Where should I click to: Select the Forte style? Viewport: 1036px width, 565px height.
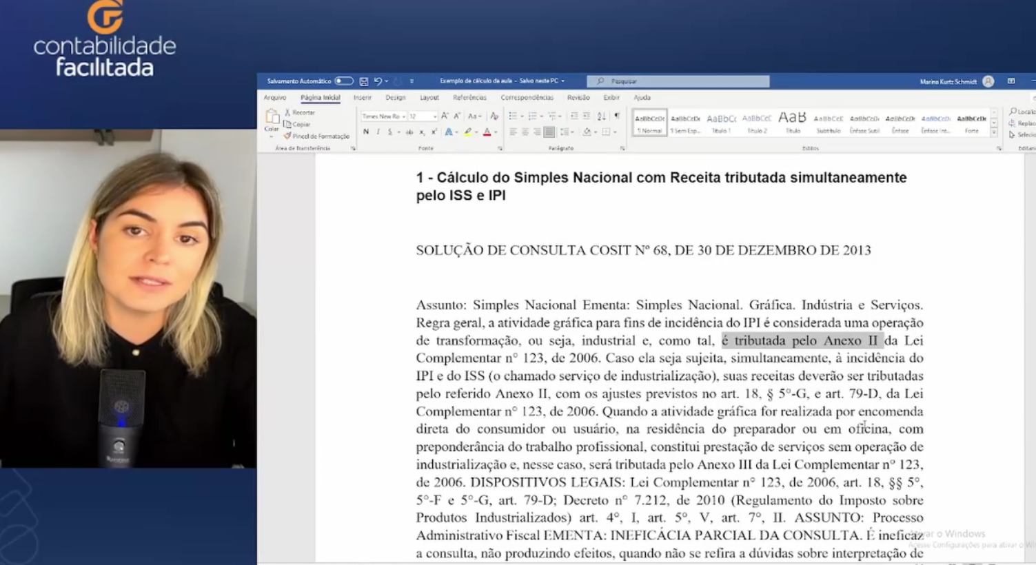972,123
